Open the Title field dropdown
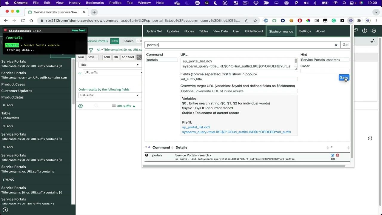Image resolution: width=382 pixels, height=215 pixels. pyautogui.click(x=110, y=65)
